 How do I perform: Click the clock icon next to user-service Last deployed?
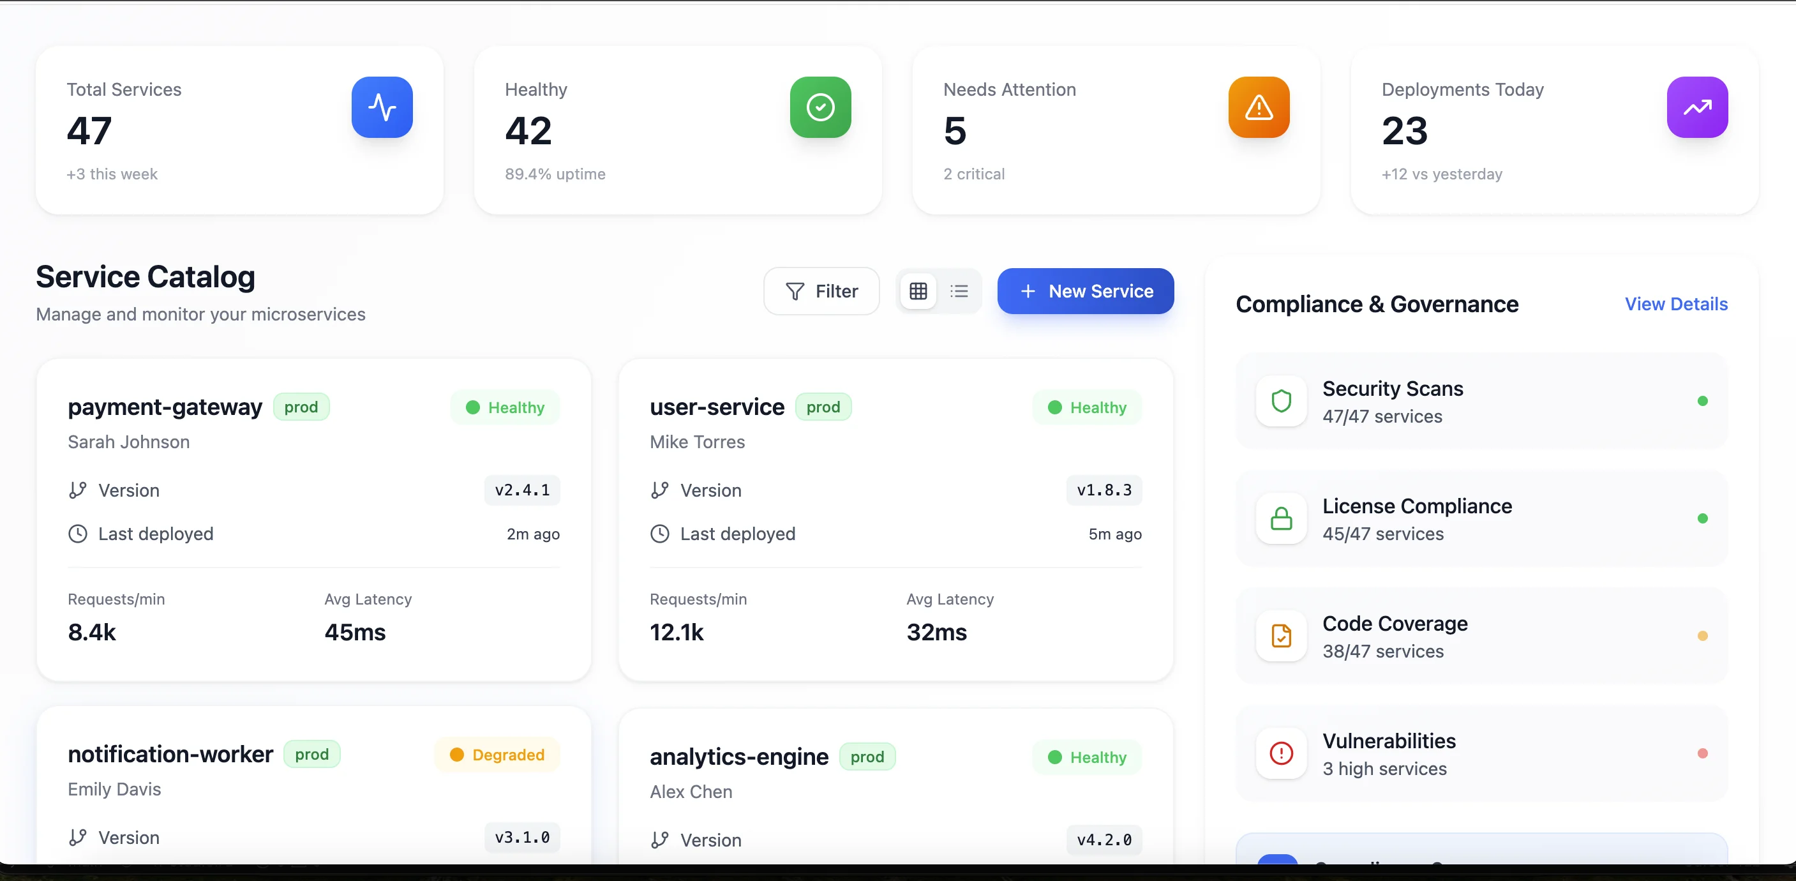[659, 534]
